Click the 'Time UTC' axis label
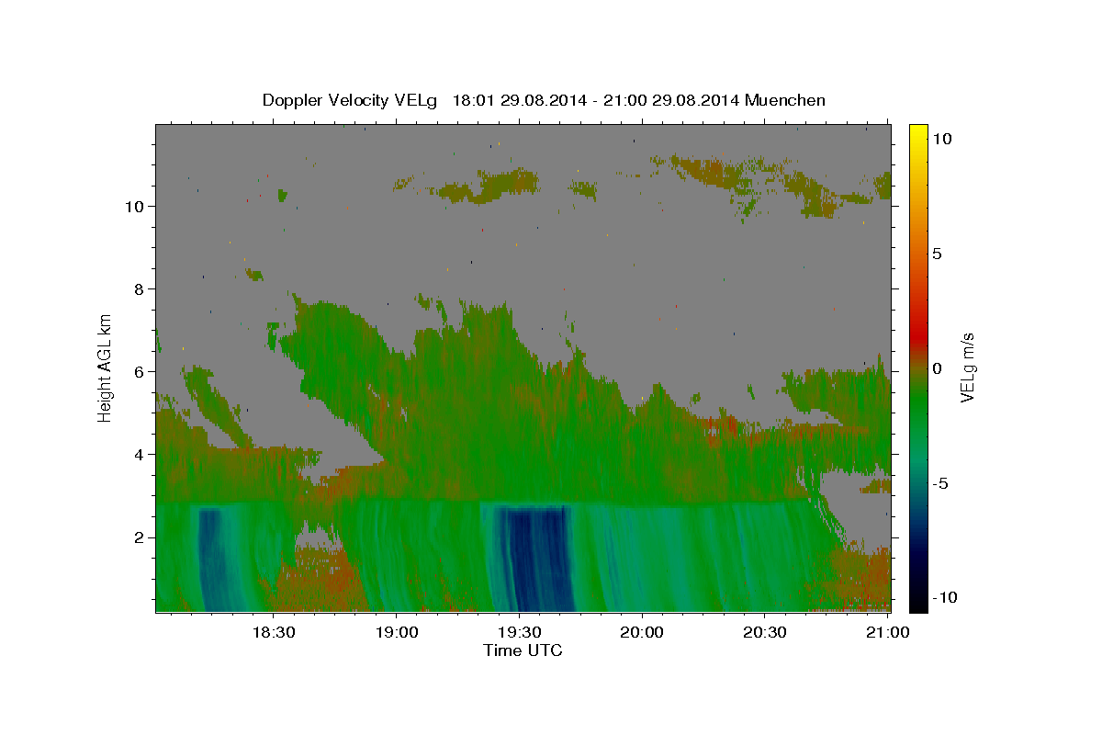Viewport: 1102px width, 735px height. pyautogui.click(x=523, y=650)
